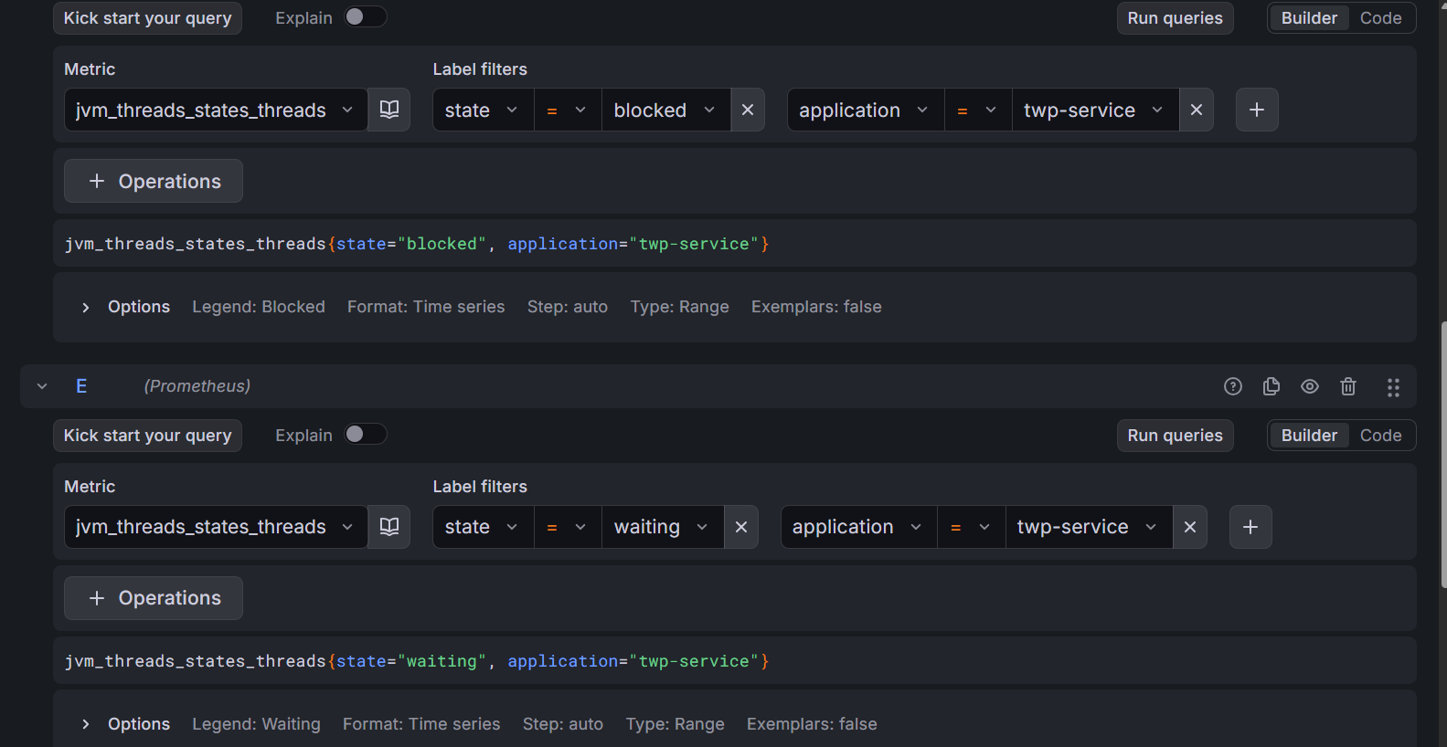Remove state=blocked label filter
Screen dimensions: 1447x747
(x=748, y=110)
